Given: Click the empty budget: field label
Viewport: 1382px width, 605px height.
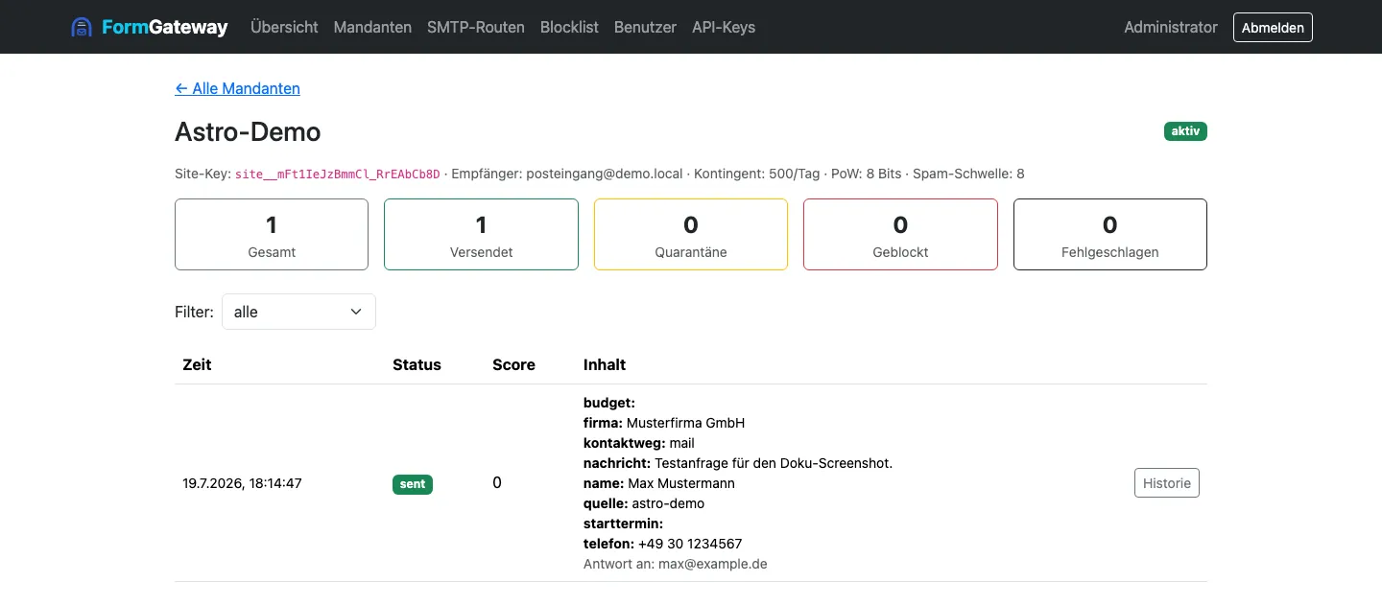Looking at the screenshot, I should (x=609, y=403).
